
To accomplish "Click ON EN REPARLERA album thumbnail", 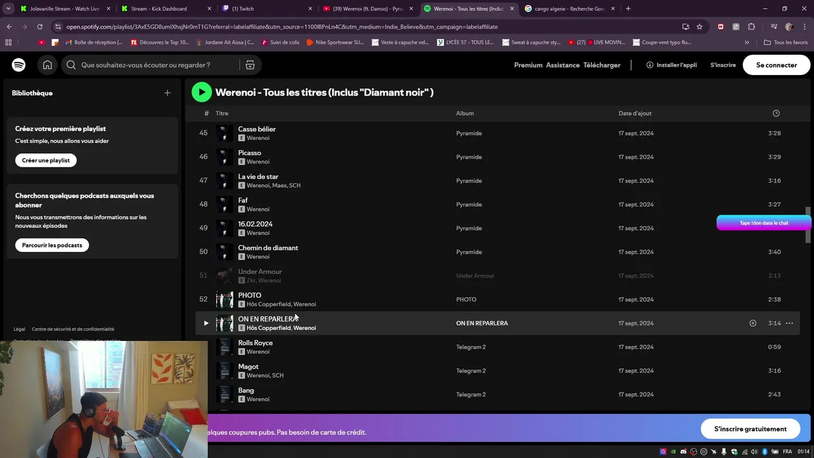I will [x=224, y=323].
